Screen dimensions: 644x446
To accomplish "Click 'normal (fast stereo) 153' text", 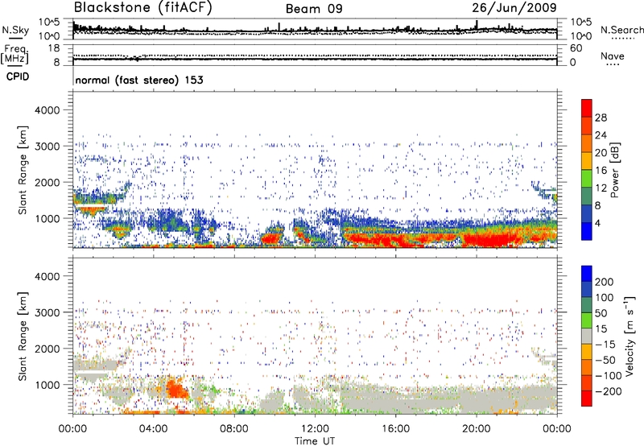I will 139,80.
